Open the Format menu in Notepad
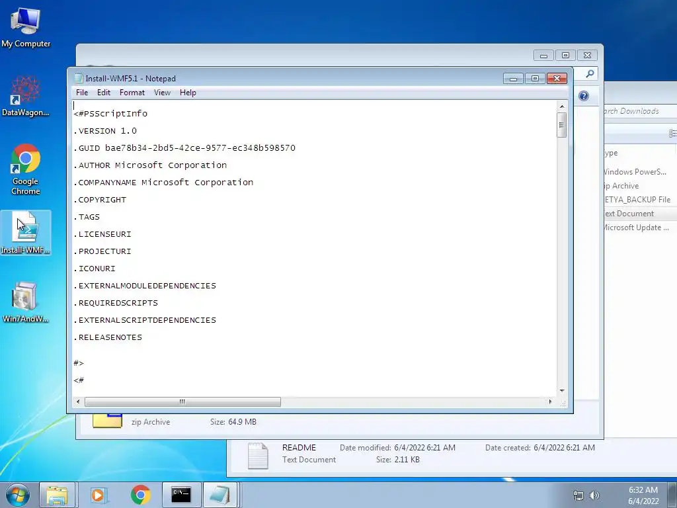This screenshot has width=677, height=508. point(132,93)
